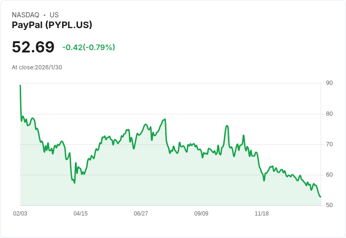Screen dimensions: 346x238
Task: Click the PayPal (PYPL.US) title
Action: (x=52, y=25)
